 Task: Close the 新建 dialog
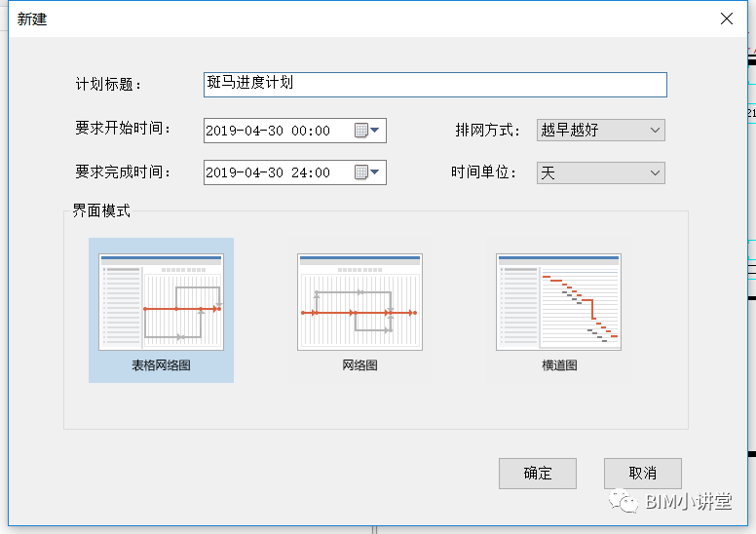tap(727, 19)
